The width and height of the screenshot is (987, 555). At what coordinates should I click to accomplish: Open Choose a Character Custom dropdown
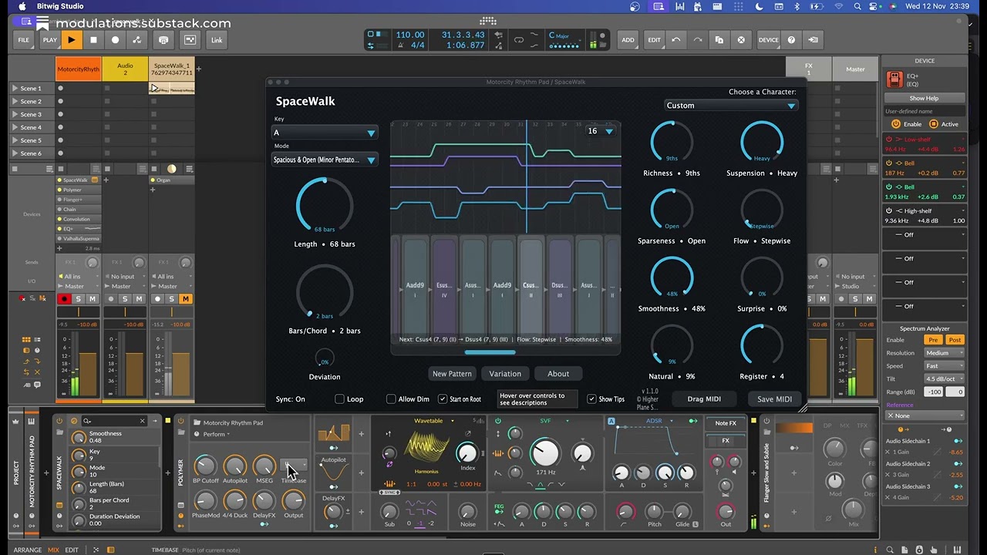tap(730, 106)
